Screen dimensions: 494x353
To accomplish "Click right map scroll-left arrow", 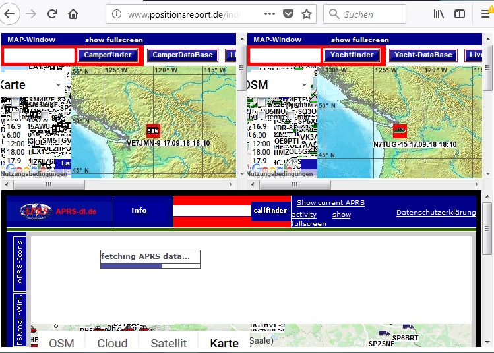I will [x=253, y=184].
